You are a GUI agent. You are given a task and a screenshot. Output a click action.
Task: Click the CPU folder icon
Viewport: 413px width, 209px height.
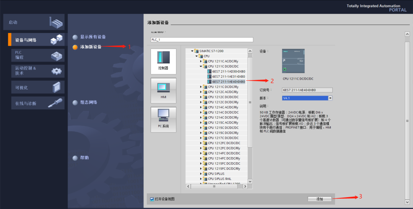[201, 56]
